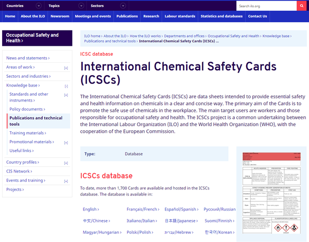Expand the Areas of work section

(66, 68)
